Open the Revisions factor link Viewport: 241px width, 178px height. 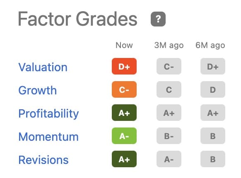tap(43, 160)
